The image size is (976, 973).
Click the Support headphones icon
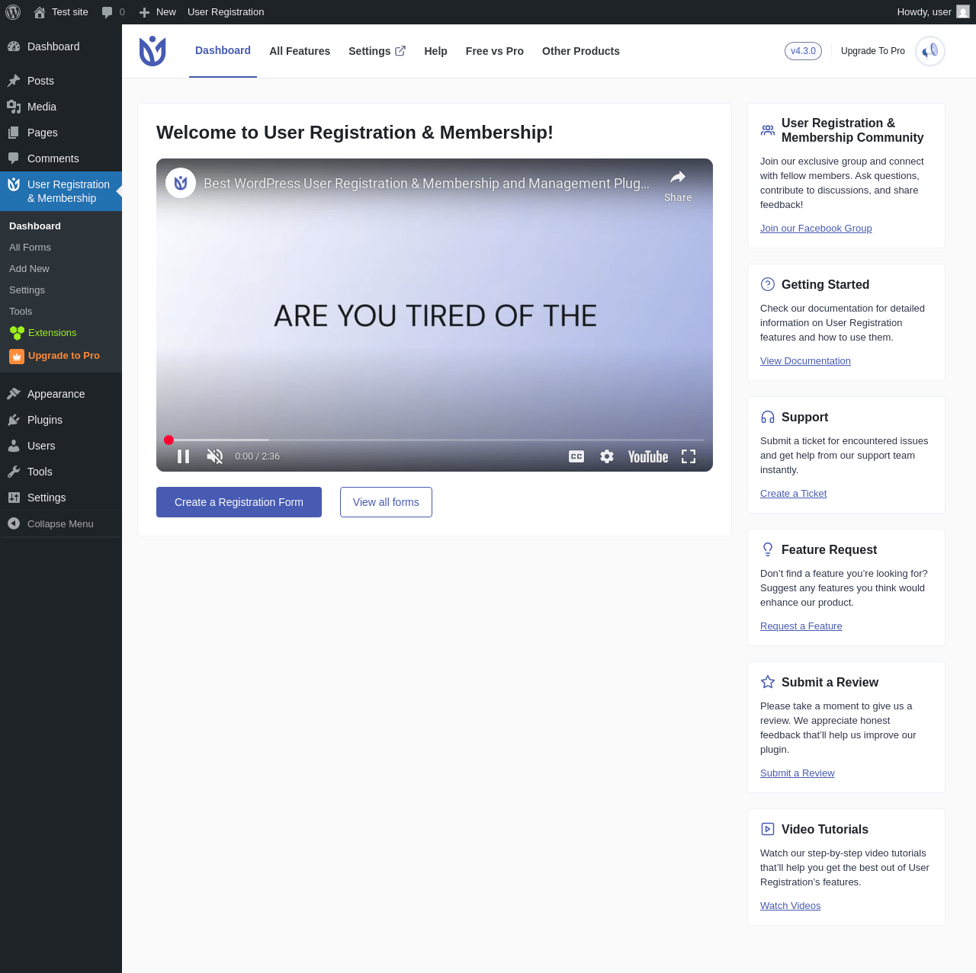click(768, 417)
